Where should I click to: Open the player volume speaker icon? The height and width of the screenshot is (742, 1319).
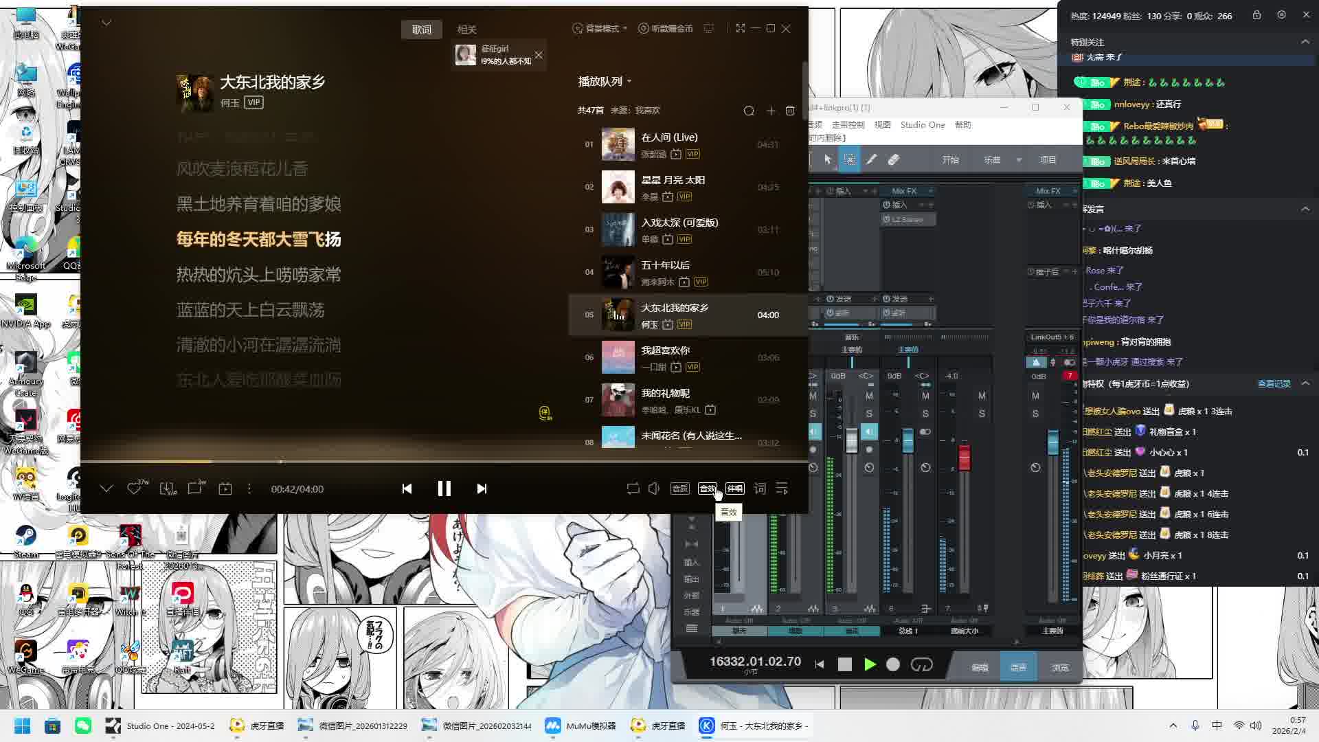(654, 488)
